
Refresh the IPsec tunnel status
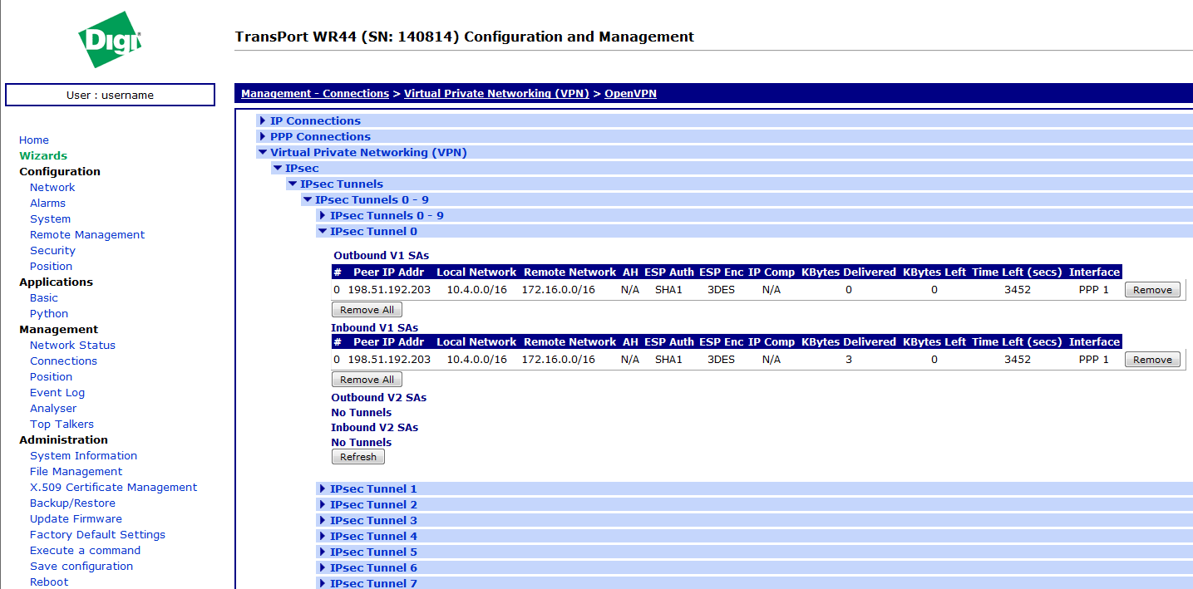(358, 457)
